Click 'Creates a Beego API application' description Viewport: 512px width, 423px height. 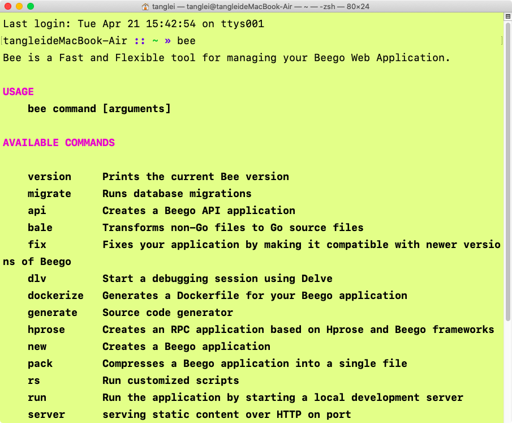(x=199, y=211)
